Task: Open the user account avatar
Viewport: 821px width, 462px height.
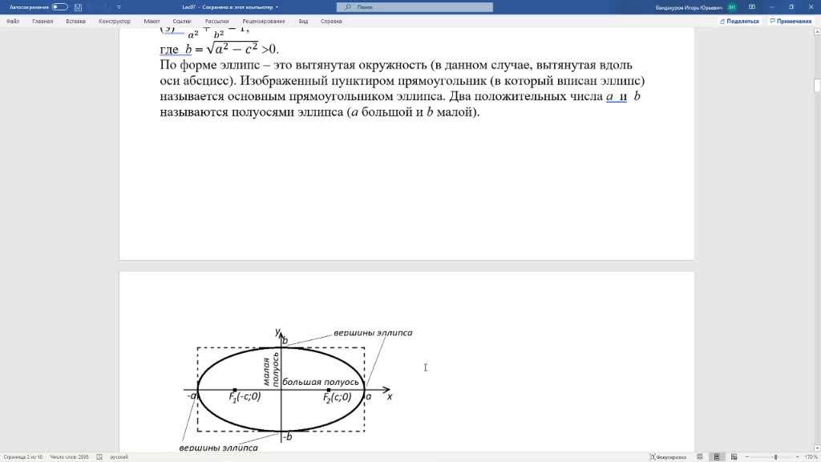Action: [732, 7]
